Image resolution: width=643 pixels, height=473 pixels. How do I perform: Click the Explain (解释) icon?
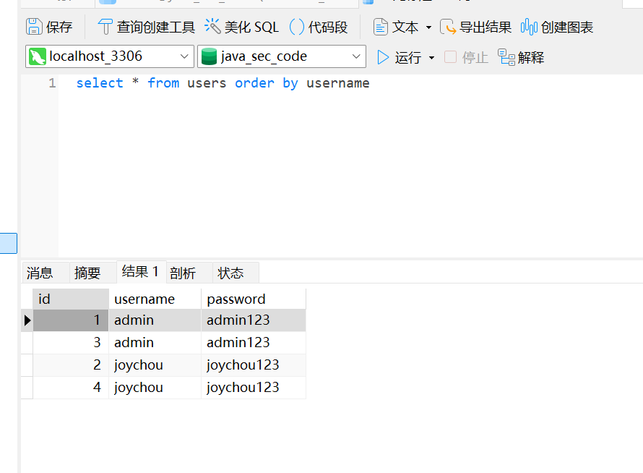click(x=506, y=57)
